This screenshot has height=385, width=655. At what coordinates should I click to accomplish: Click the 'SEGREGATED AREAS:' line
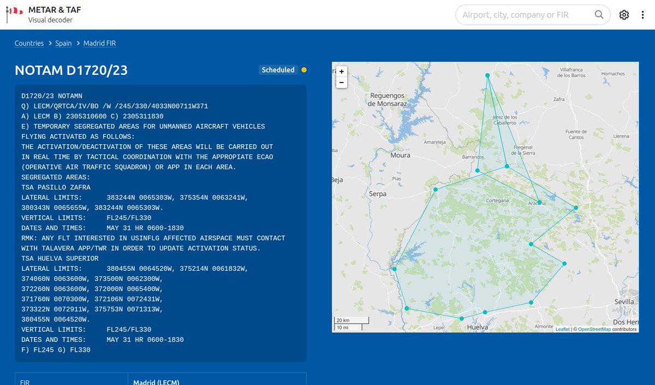point(56,177)
